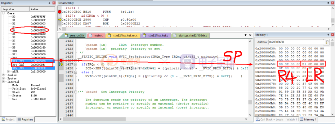This screenshot has width=335, height=124.
Task: Click the lock icon in Memory 1
Action: pyautogui.click(x=326, y=42)
